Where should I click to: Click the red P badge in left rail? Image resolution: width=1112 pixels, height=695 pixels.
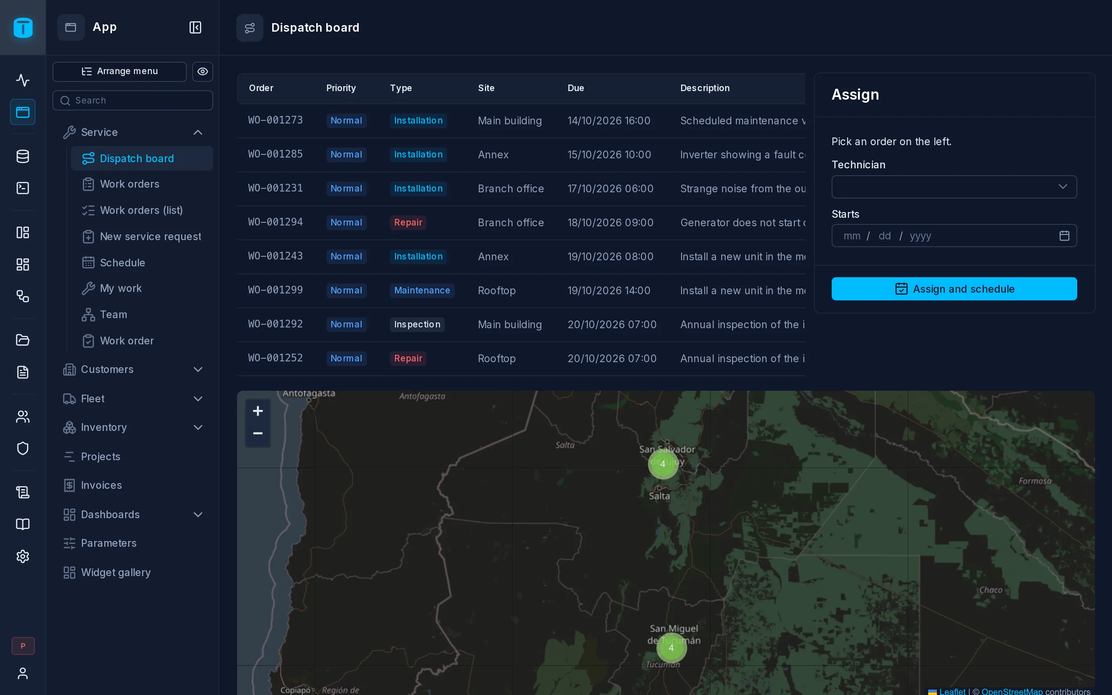click(x=23, y=646)
